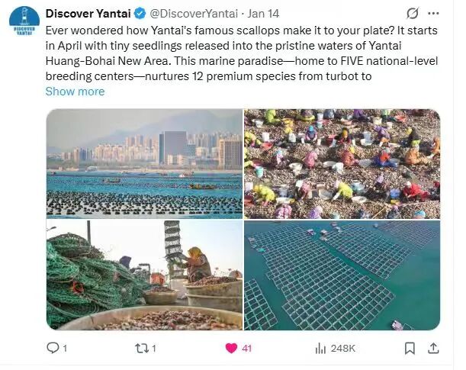Viewport: 466px width, 370px height.
Task: Open the view analytics bar-chart icon
Action: (320, 348)
